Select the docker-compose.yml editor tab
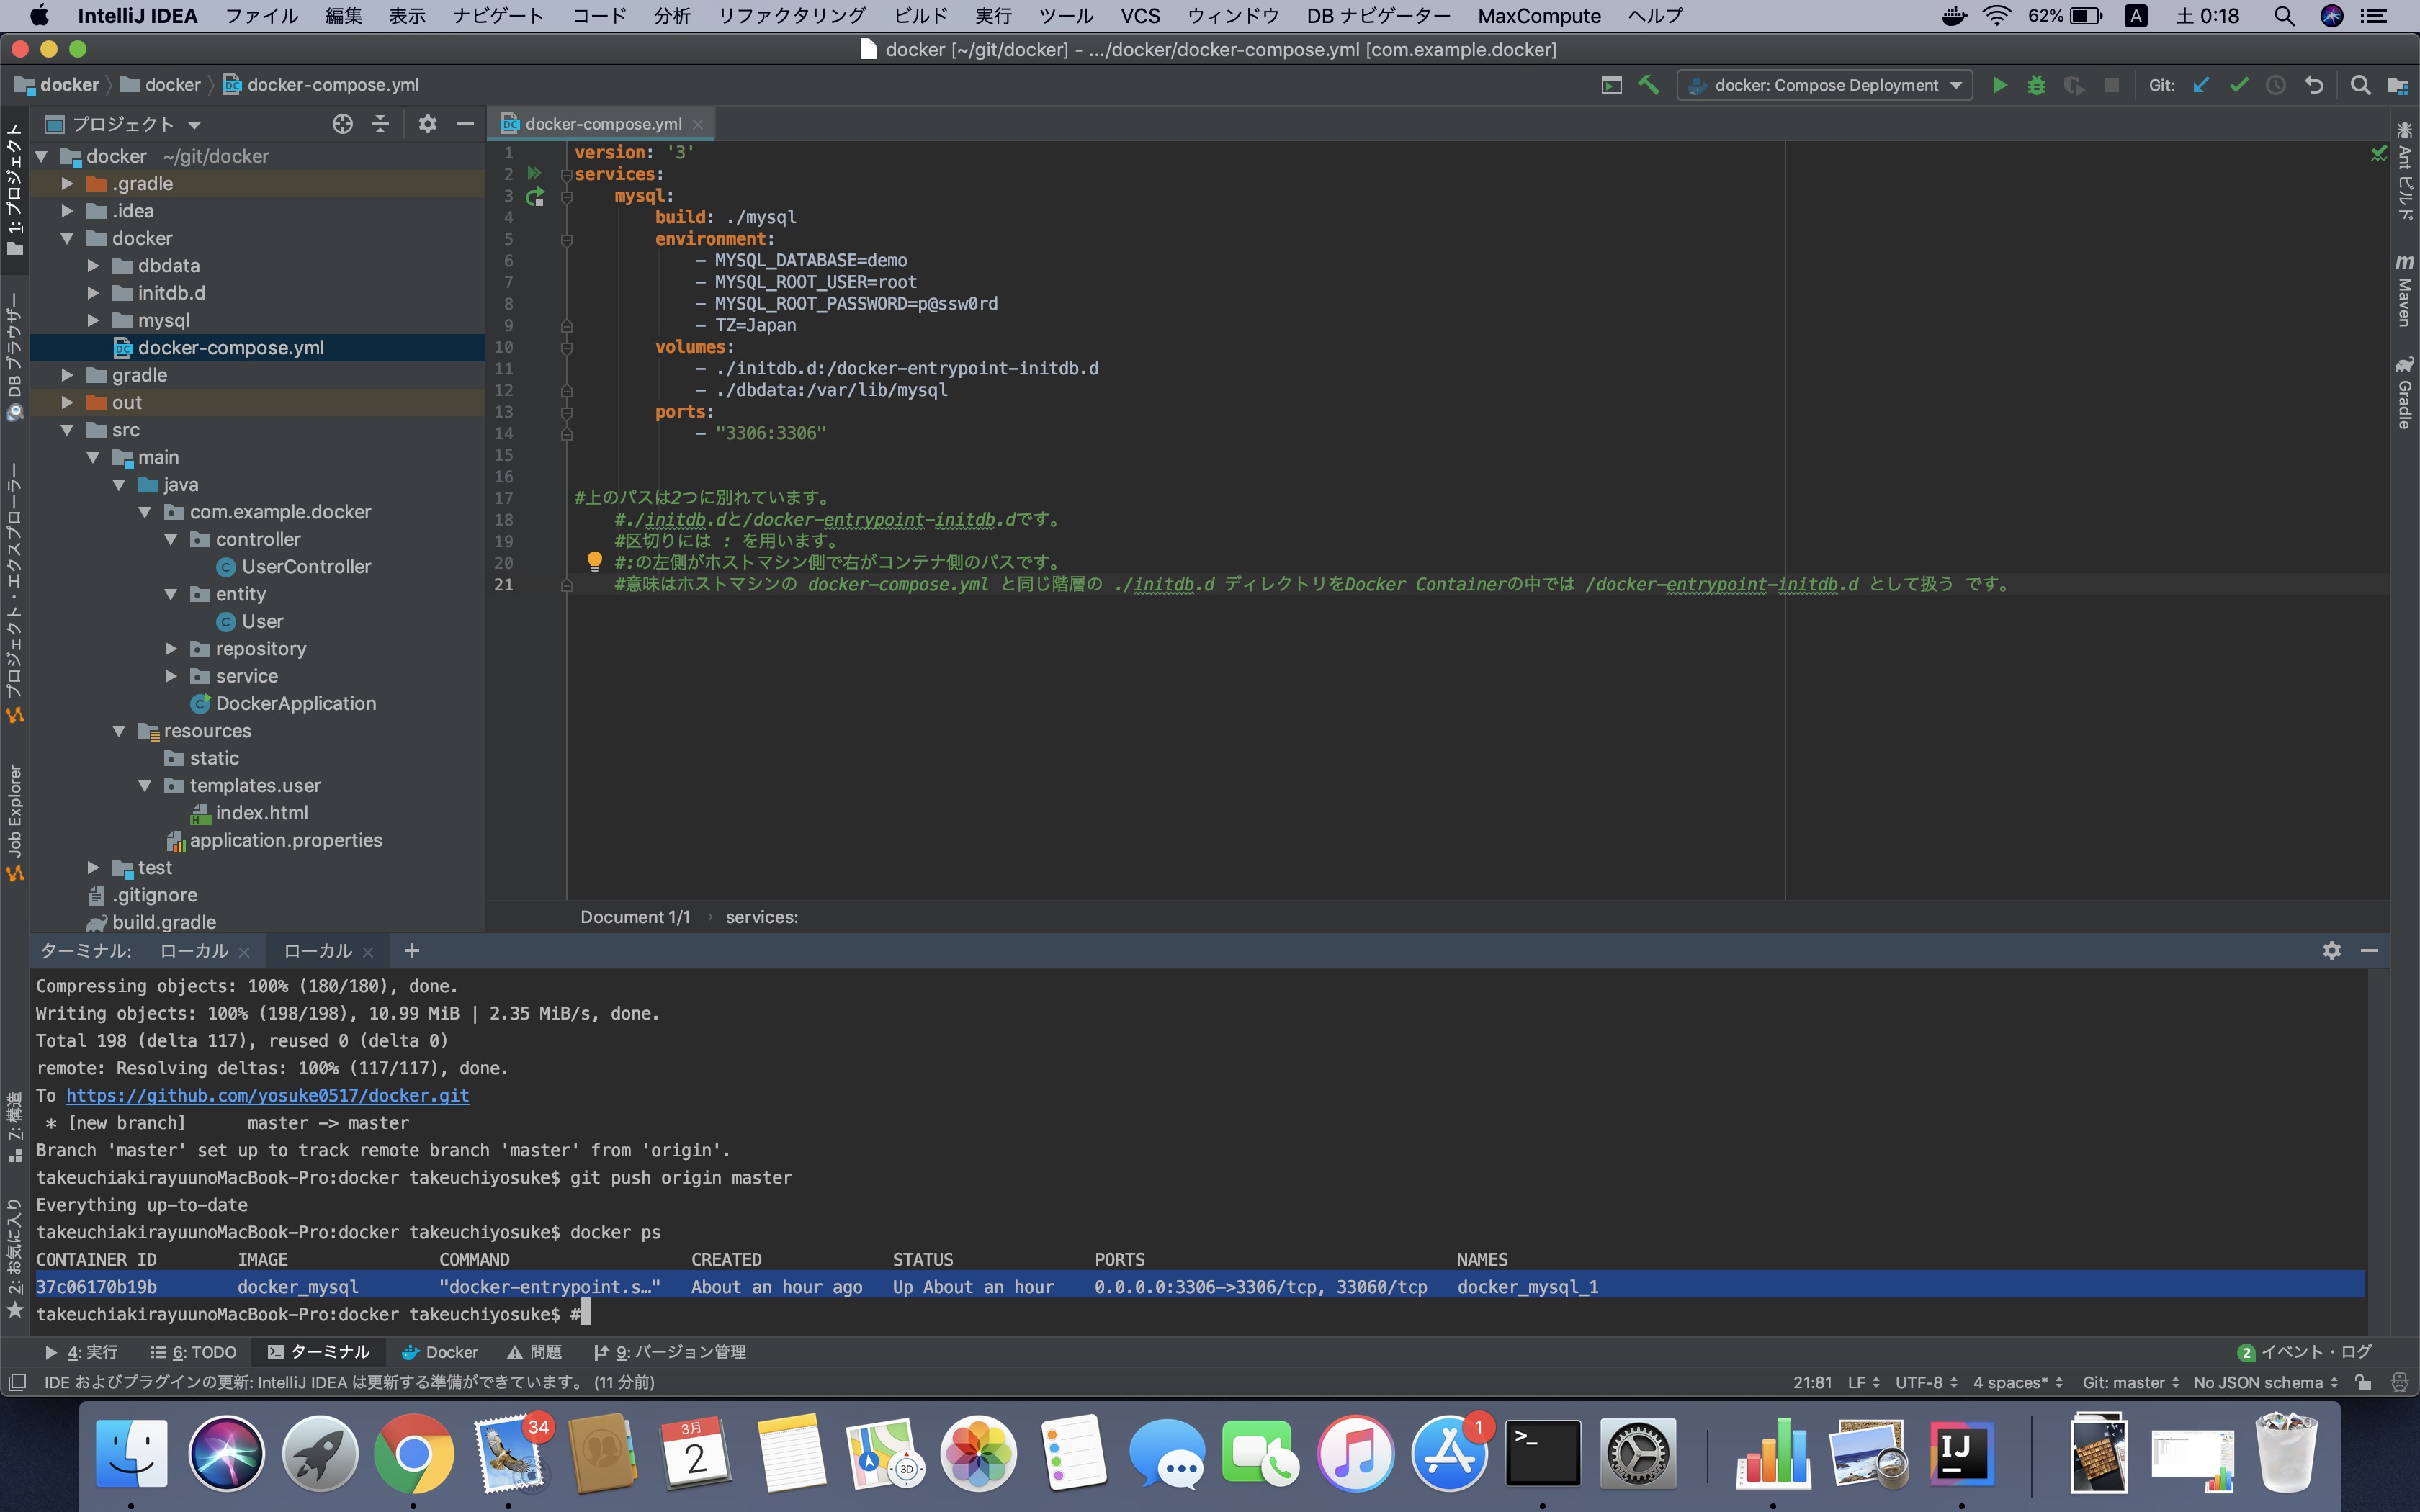 tap(603, 124)
